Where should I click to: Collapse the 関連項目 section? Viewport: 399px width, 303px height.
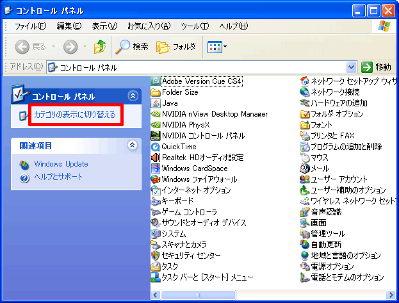click(x=133, y=145)
